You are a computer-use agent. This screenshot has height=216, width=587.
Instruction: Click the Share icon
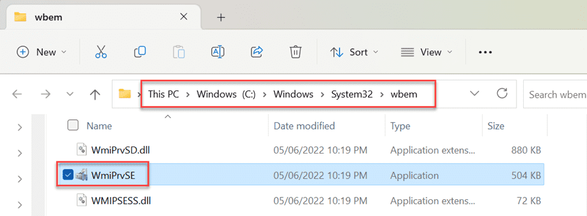coord(257,52)
